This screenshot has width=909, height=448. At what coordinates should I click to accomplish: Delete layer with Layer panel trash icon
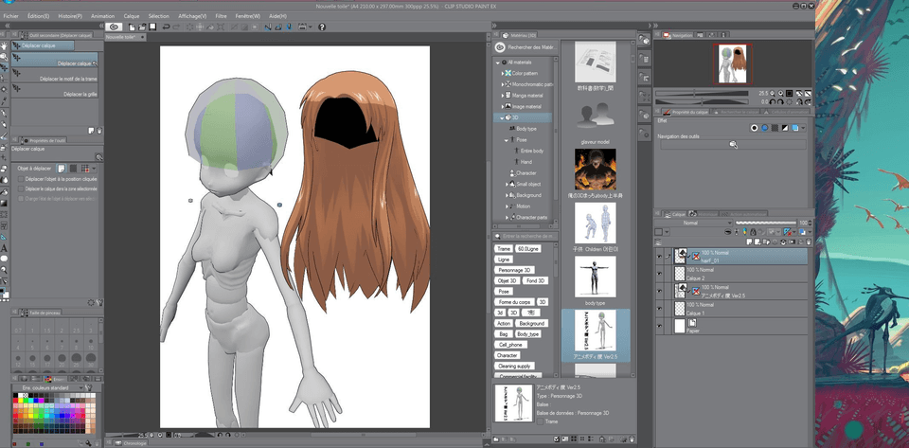click(809, 242)
